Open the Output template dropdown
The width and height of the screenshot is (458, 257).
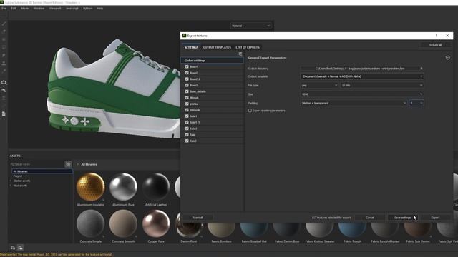(x=362, y=76)
